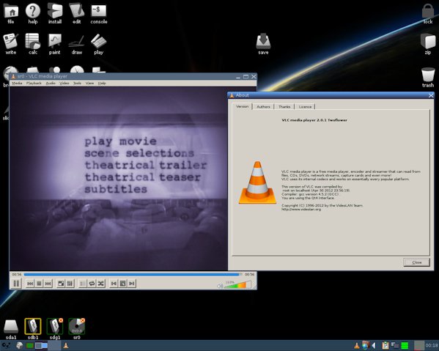Select the Version tab in About
The height and width of the screenshot is (351, 439).
242,106
